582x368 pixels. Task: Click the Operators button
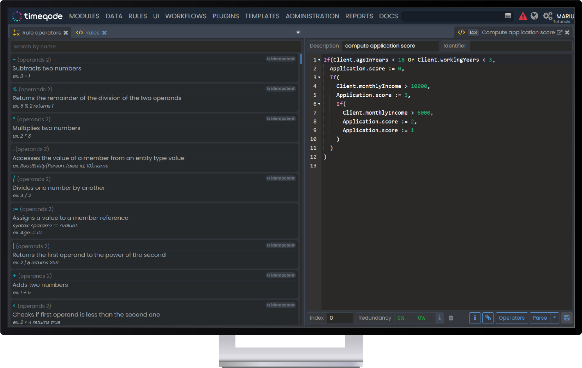(511, 318)
